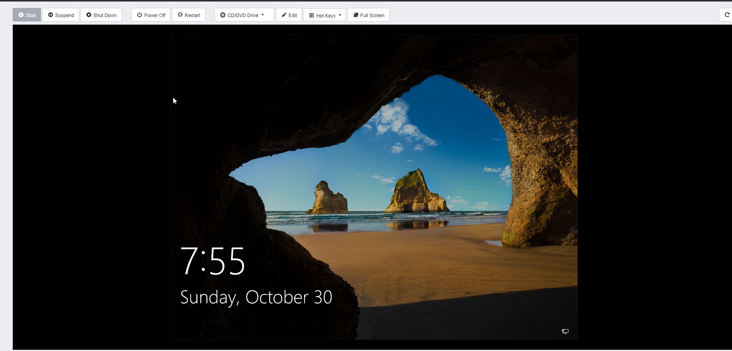The image size is (732, 351).
Task: Click the Start play icon
Action: [x=21, y=15]
